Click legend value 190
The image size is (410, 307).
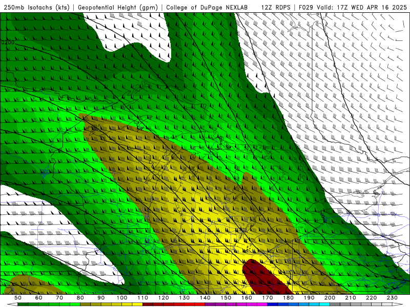[x=309, y=298]
